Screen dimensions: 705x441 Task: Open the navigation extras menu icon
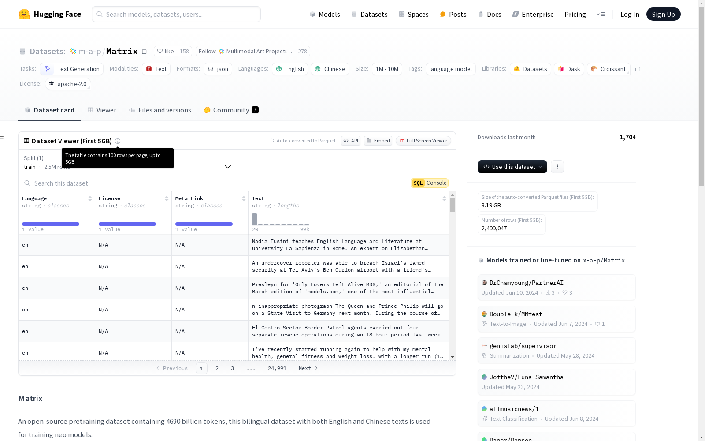pyautogui.click(x=601, y=14)
